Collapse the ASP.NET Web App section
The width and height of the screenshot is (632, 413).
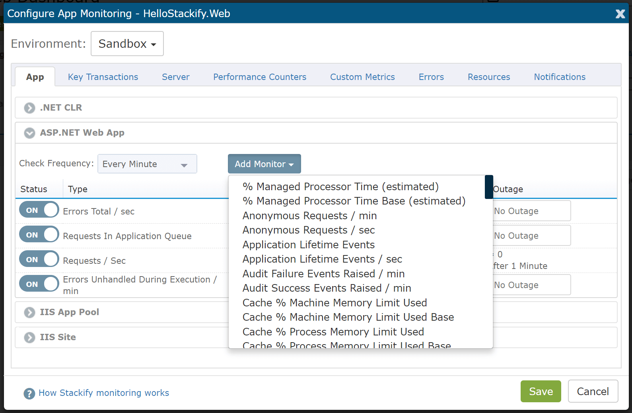coord(29,133)
